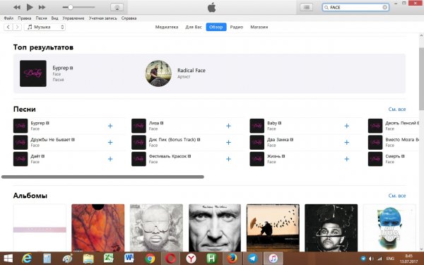Image resolution: width=424 pixels, height=265 pixels.
Task: Navigate back with the left chevron
Action: click(8, 27)
